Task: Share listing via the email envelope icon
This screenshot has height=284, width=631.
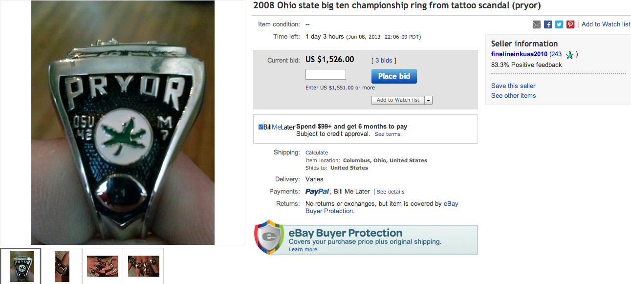Action: point(537,24)
